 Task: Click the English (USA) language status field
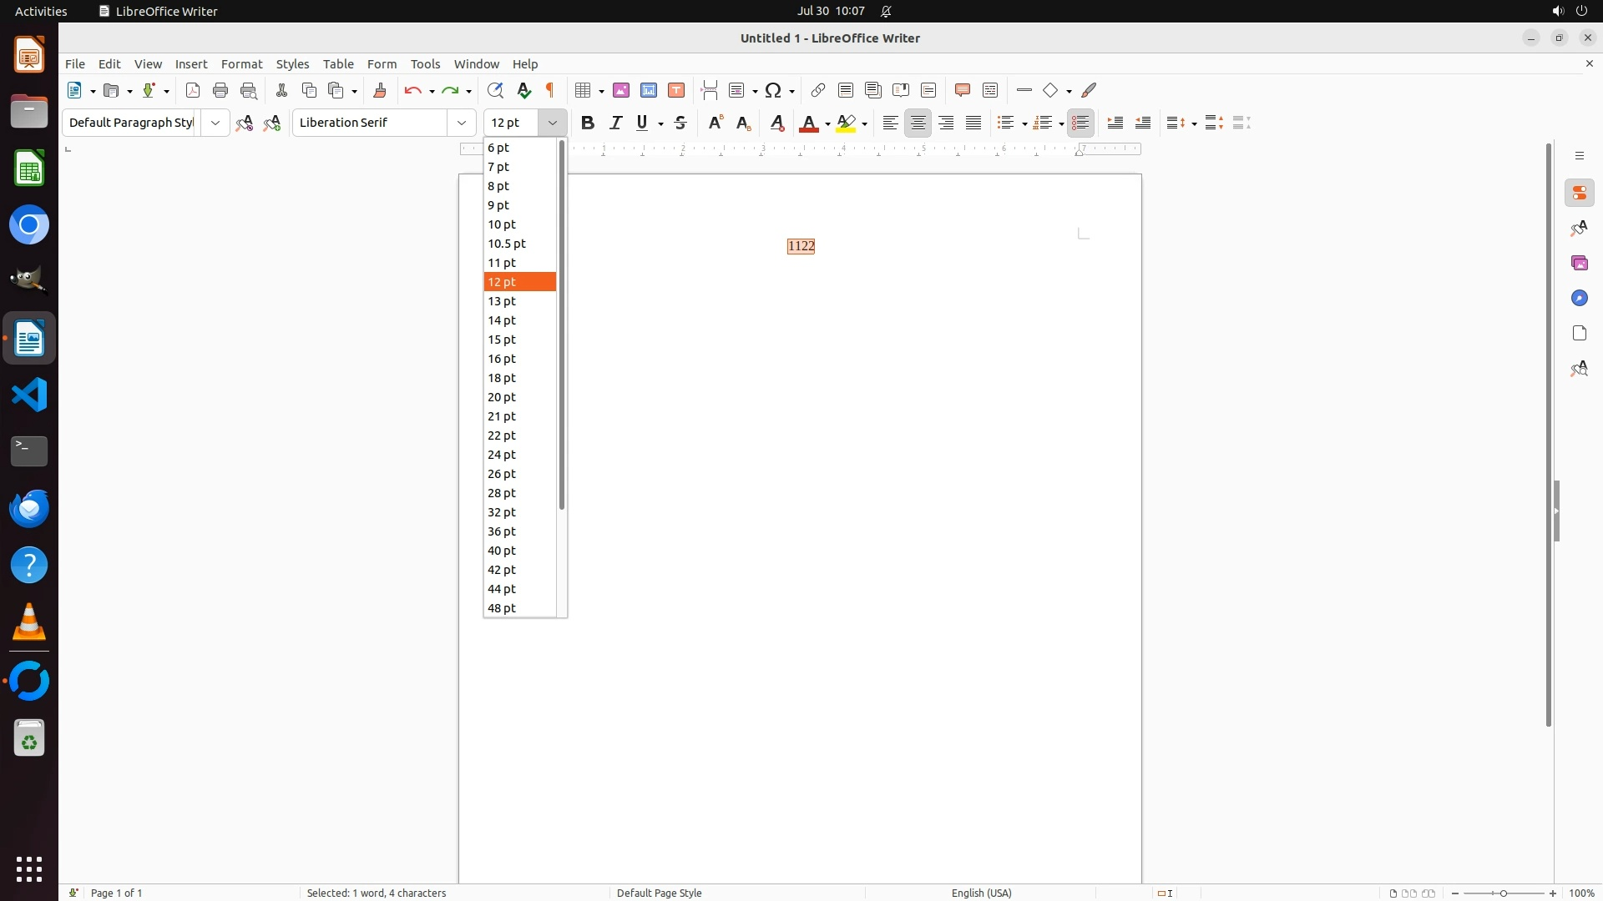[x=981, y=893]
